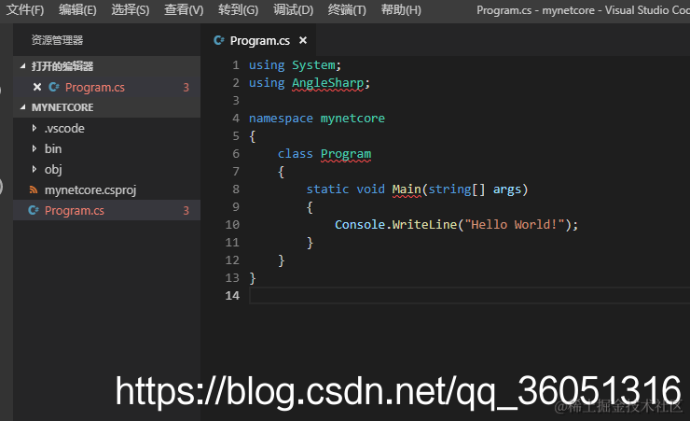Image resolution: width=690 pixels, height=421 pixels.
Task: Click C# icon of Program.cs in MYNETCORE tree
Action: 34,211
